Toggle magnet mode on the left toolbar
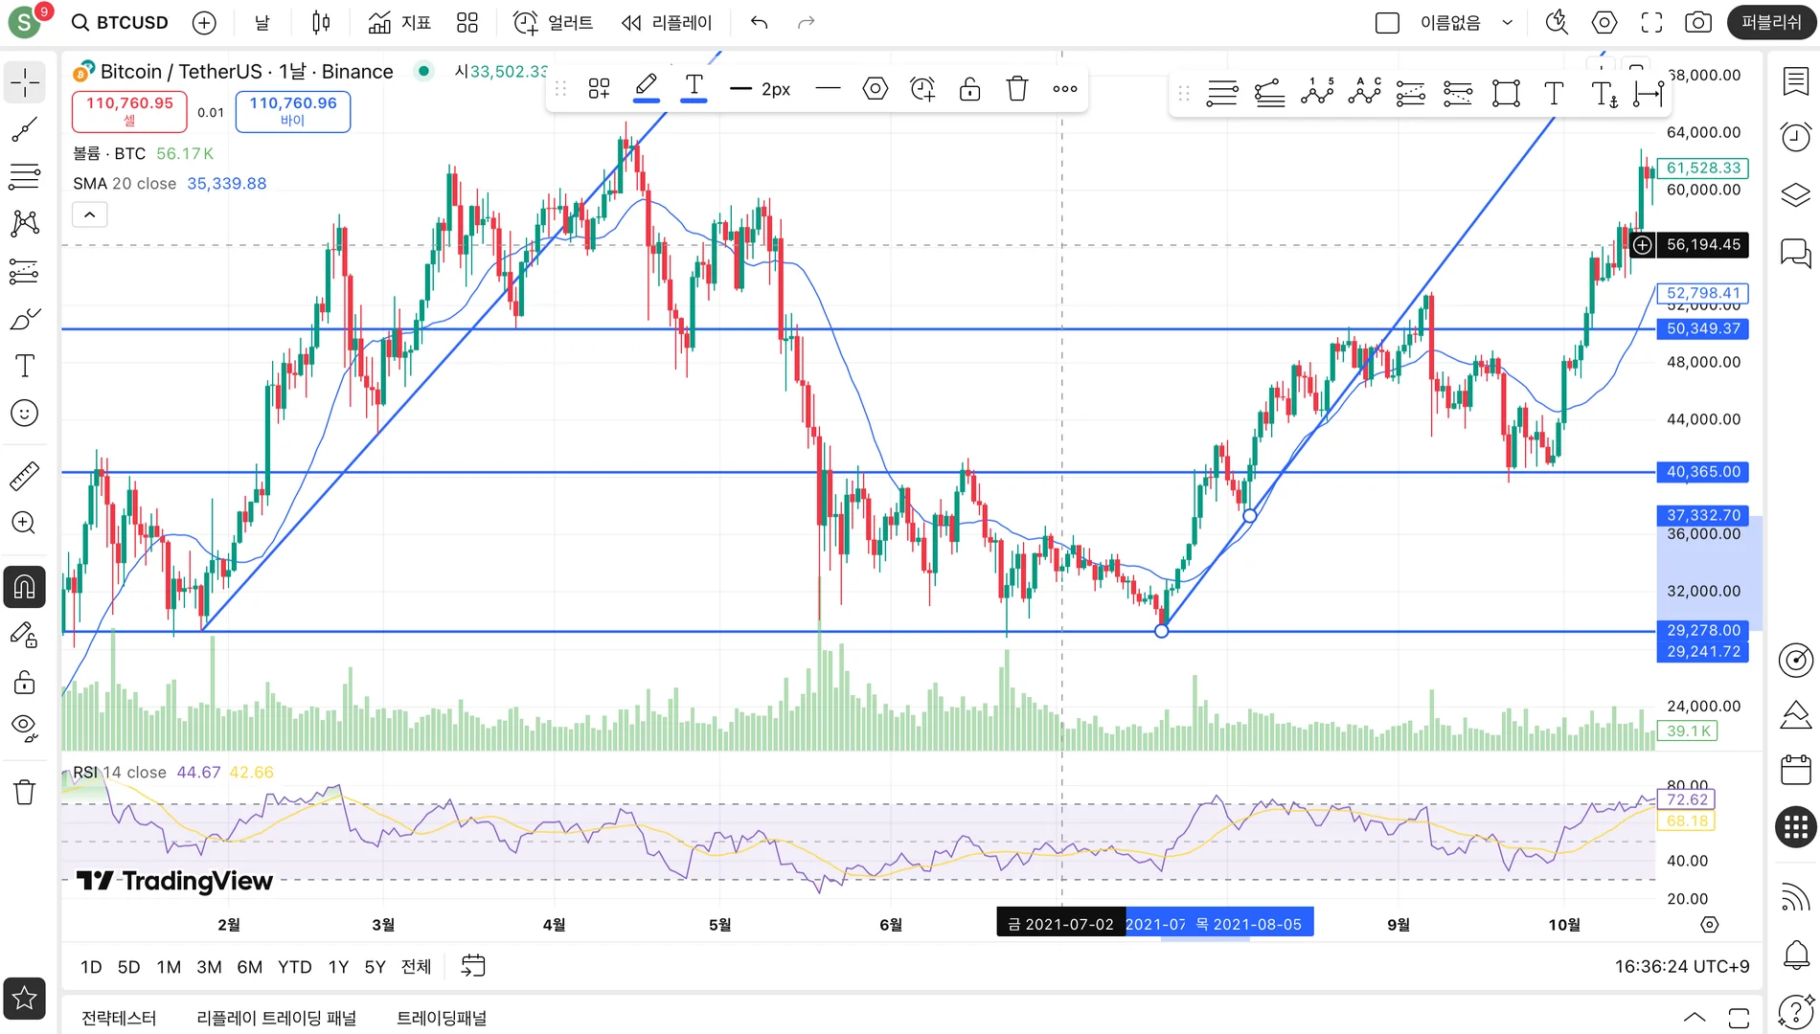Viewport: 1820px width, 1034px height. point(25,587)
